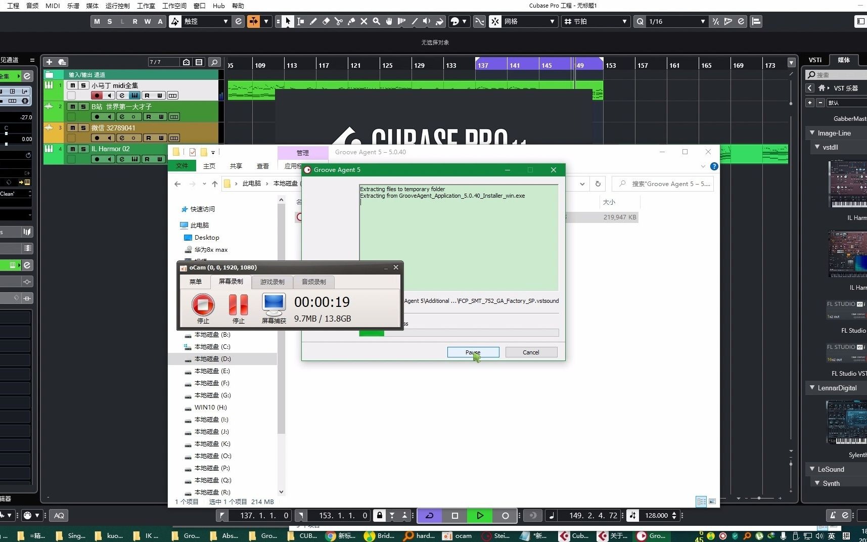This screenshot has height=542, width=867.
Task: Toggle the orange Auto-Scroll button
Action: click(253, 21)
